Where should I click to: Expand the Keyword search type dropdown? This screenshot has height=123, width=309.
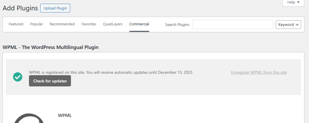pos(288,24)
